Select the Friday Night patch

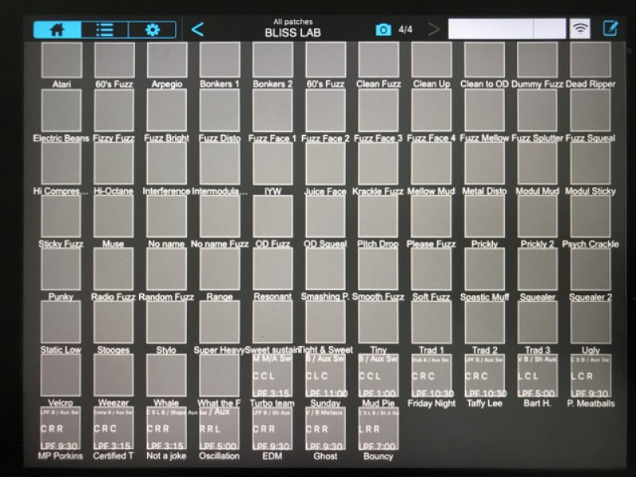click(431, 375)
